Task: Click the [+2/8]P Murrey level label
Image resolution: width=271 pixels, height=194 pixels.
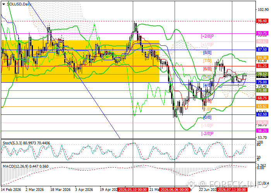Action: click(208, 36)
